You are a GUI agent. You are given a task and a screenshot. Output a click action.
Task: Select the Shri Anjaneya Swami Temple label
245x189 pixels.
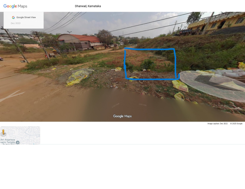pos(8,141)
